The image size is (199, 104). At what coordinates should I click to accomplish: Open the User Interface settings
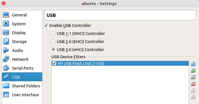click(x=22, y=95)
